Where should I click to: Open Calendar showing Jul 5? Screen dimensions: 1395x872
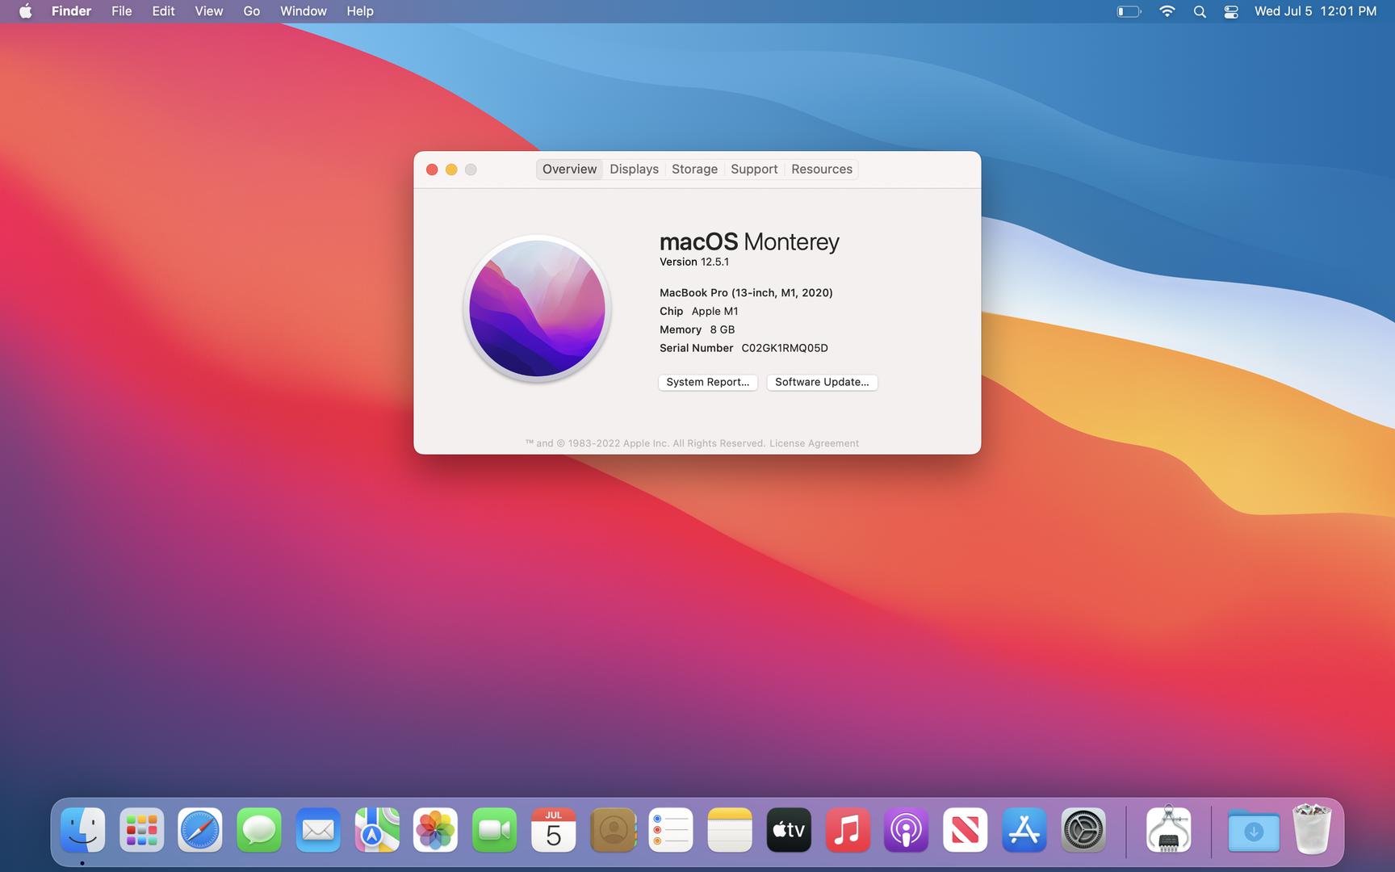[x=554, y=829]
